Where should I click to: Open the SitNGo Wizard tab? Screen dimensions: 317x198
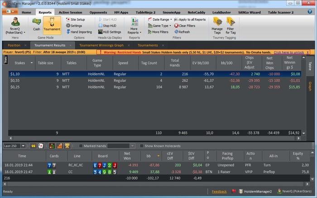tap(249, 12)
